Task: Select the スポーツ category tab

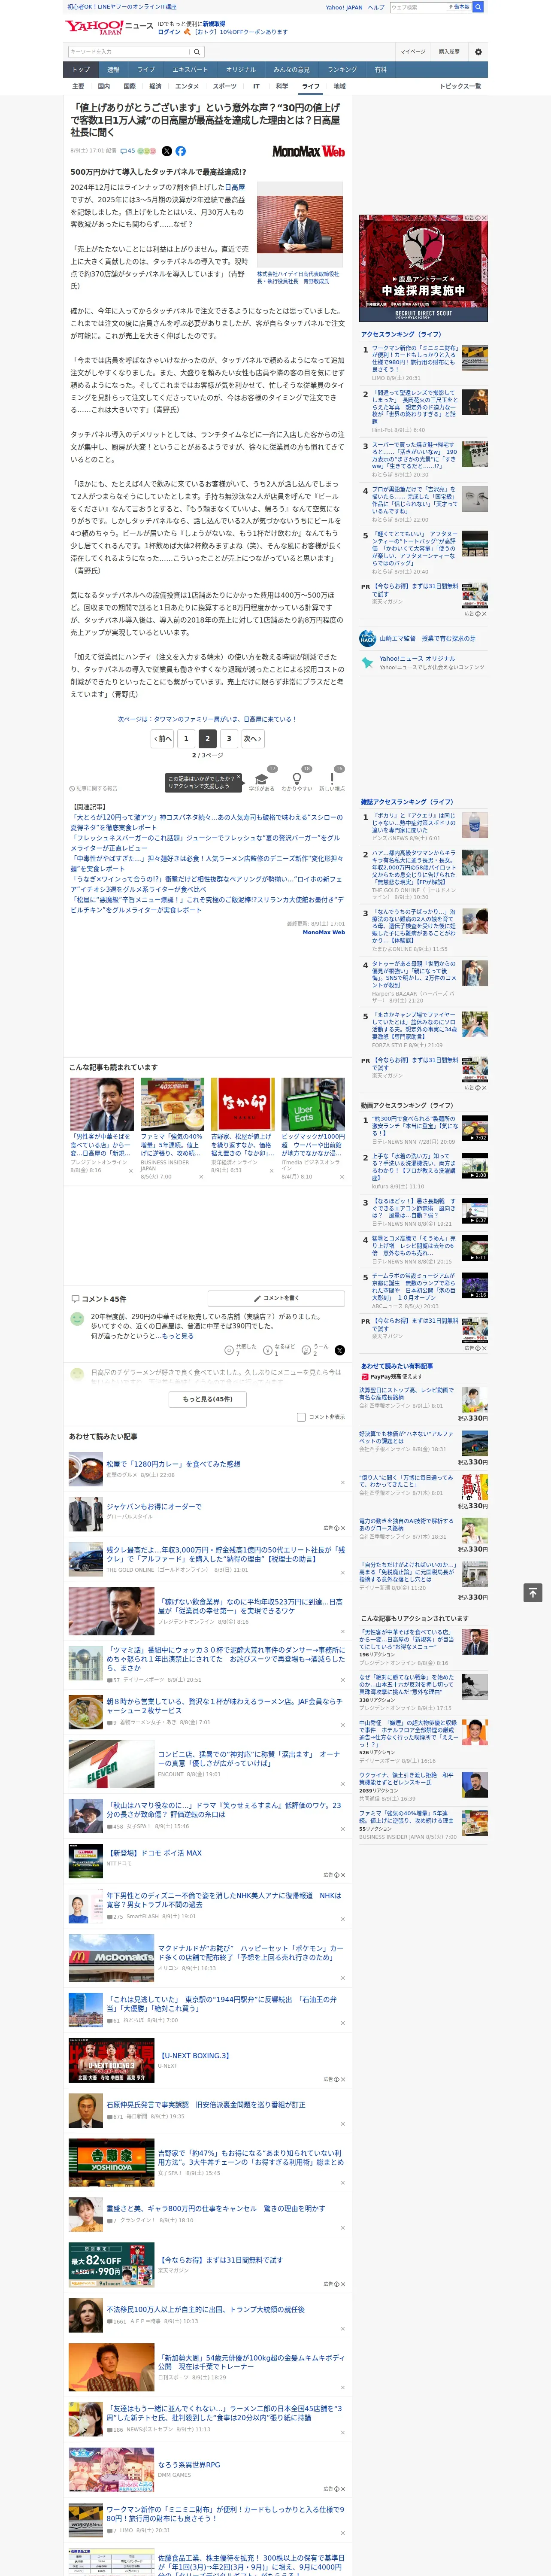Action: click(x=224, y=86)
